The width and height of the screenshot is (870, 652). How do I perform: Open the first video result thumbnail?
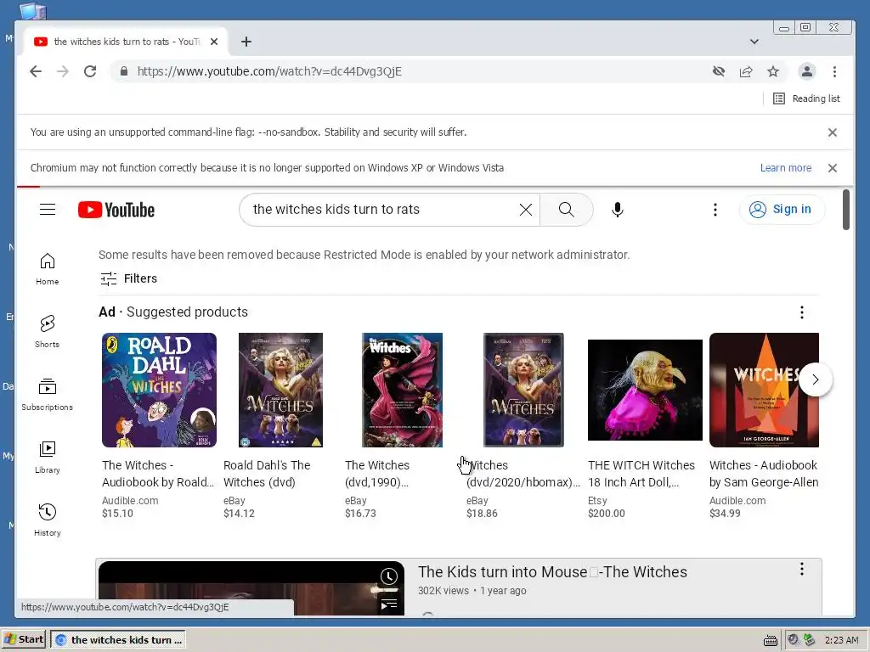coord(251,588)
